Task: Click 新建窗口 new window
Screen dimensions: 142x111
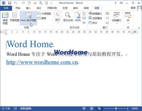Action: point(95,14)
